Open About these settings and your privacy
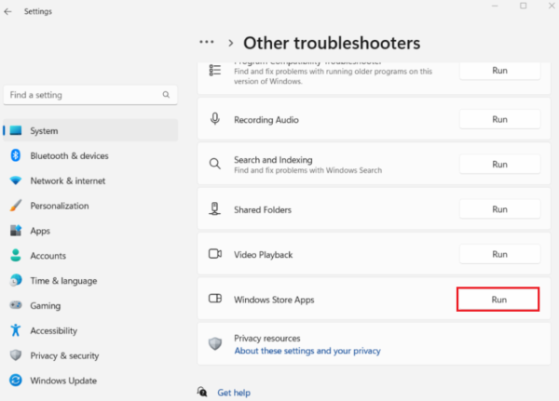The width and height of the screenshot is (559, 401). tap(307, 352)
